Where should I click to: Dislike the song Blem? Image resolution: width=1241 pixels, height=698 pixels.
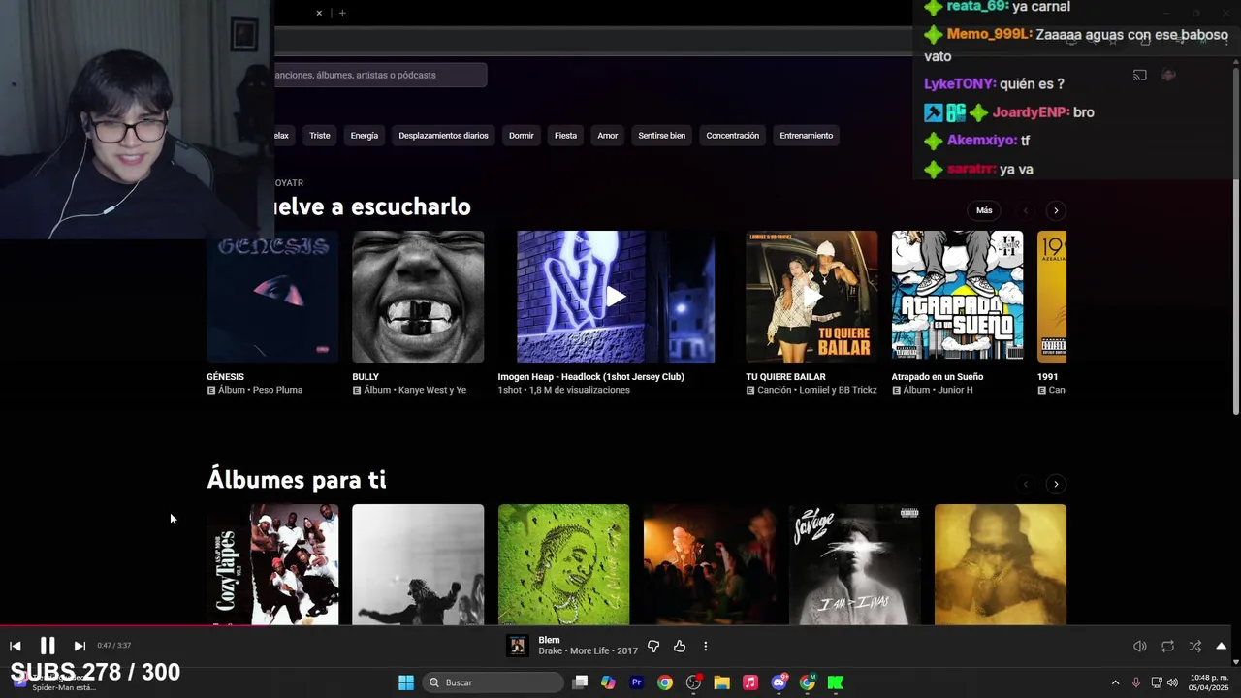653,647
